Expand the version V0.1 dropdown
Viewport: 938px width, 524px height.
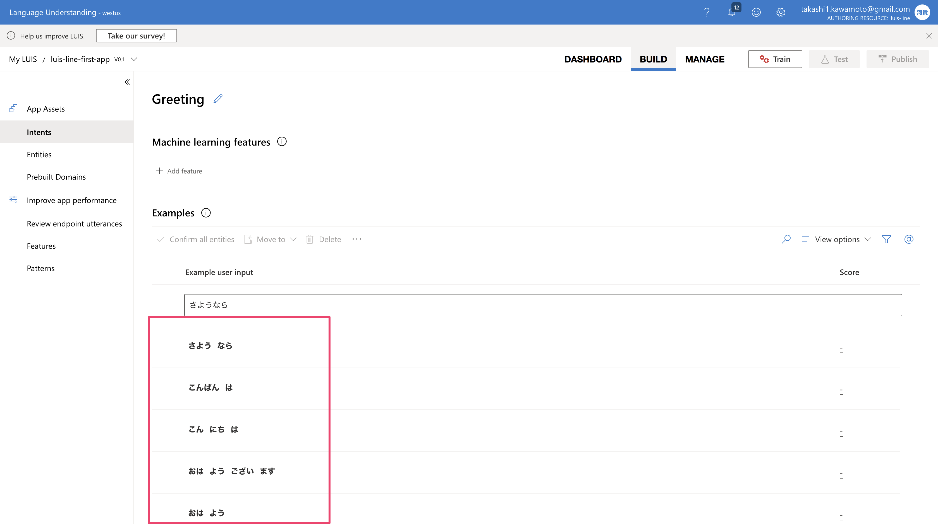click(x=134, y=59)
